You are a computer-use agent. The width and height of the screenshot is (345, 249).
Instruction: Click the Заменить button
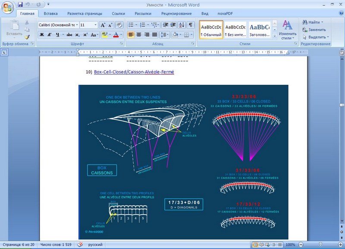point(316,30)
